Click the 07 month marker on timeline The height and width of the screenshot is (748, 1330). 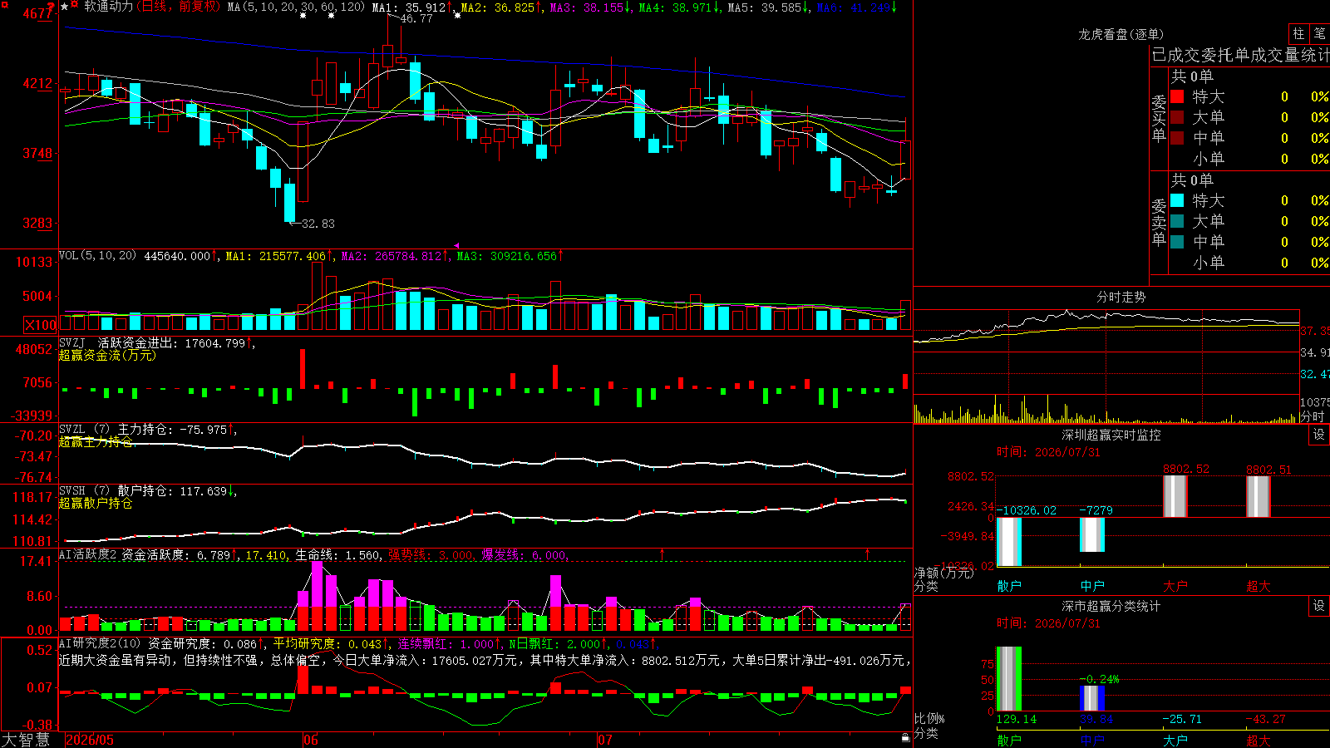coord(604,740)
